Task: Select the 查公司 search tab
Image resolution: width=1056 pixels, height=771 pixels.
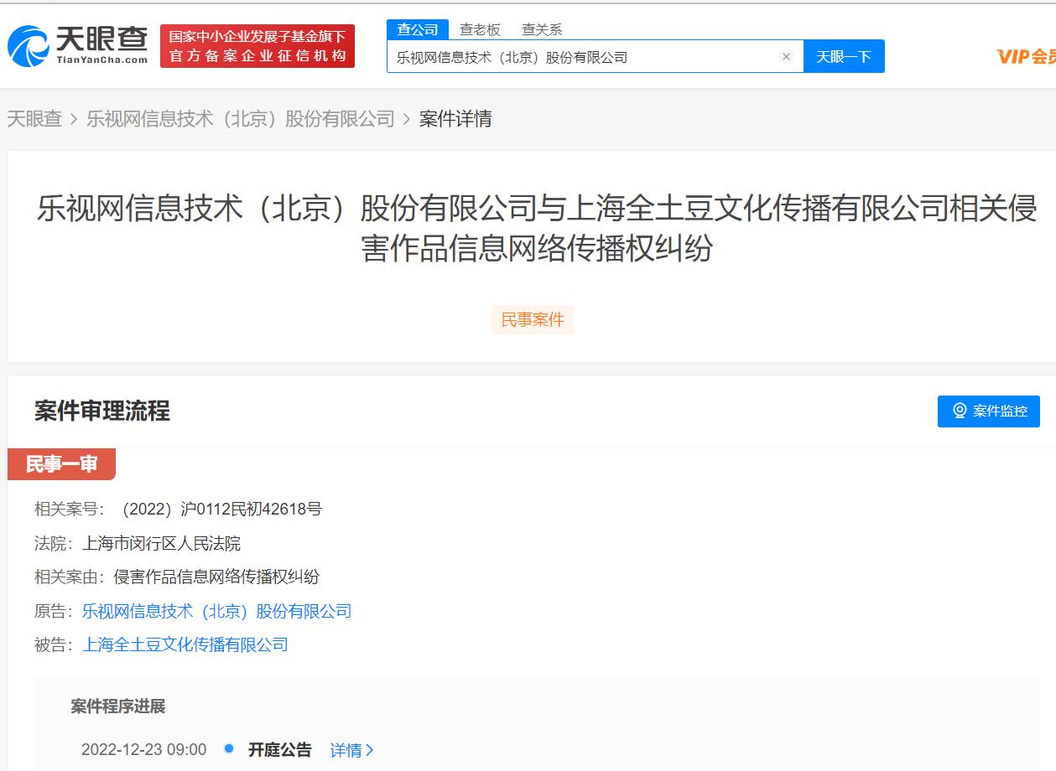Action: pos(418,29)
